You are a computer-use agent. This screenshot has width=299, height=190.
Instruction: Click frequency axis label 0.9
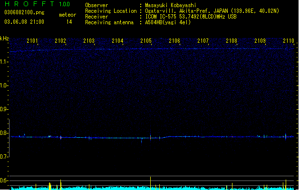[x=3, y=109]
